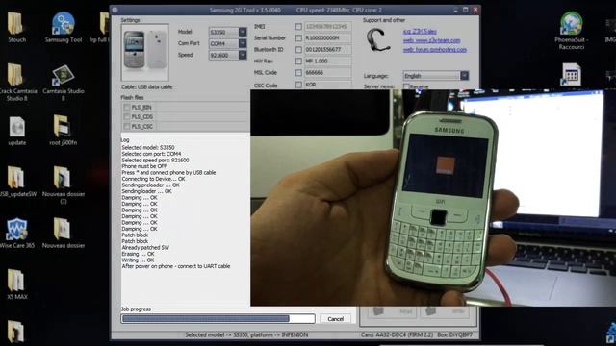
Task: Click the MSL Code field 666666
Action: [x=327, y=73]
